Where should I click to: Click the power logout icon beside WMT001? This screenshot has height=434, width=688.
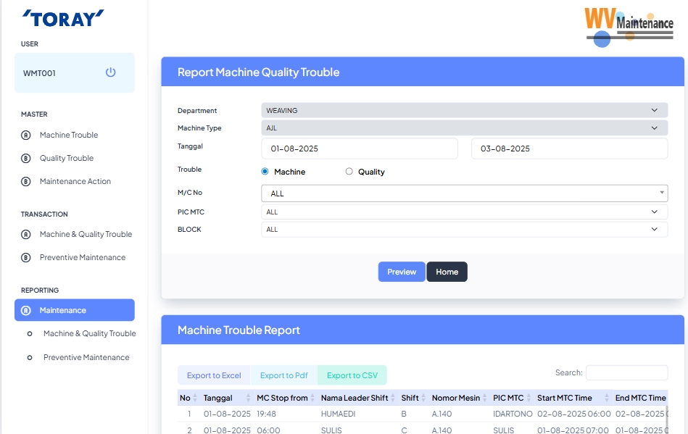[x=110, y=72]
